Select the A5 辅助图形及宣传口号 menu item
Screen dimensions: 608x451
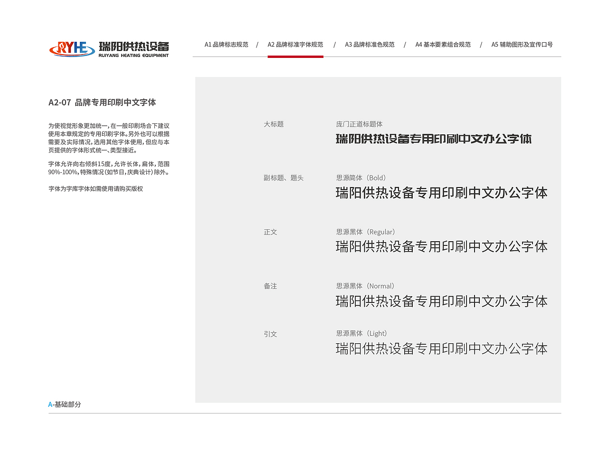(522, 44)
